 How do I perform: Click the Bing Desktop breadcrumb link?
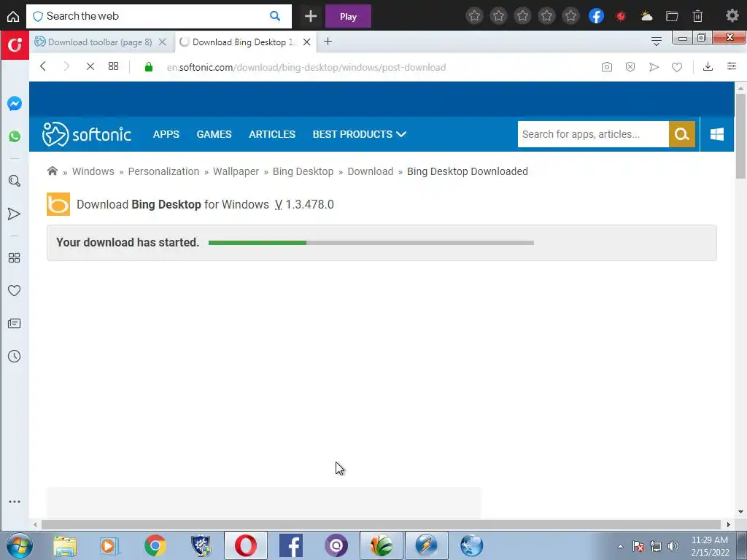[x=303, y=171]
